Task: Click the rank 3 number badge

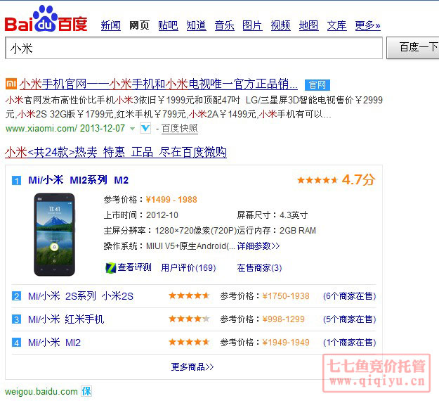Action: tap(17, 319)
